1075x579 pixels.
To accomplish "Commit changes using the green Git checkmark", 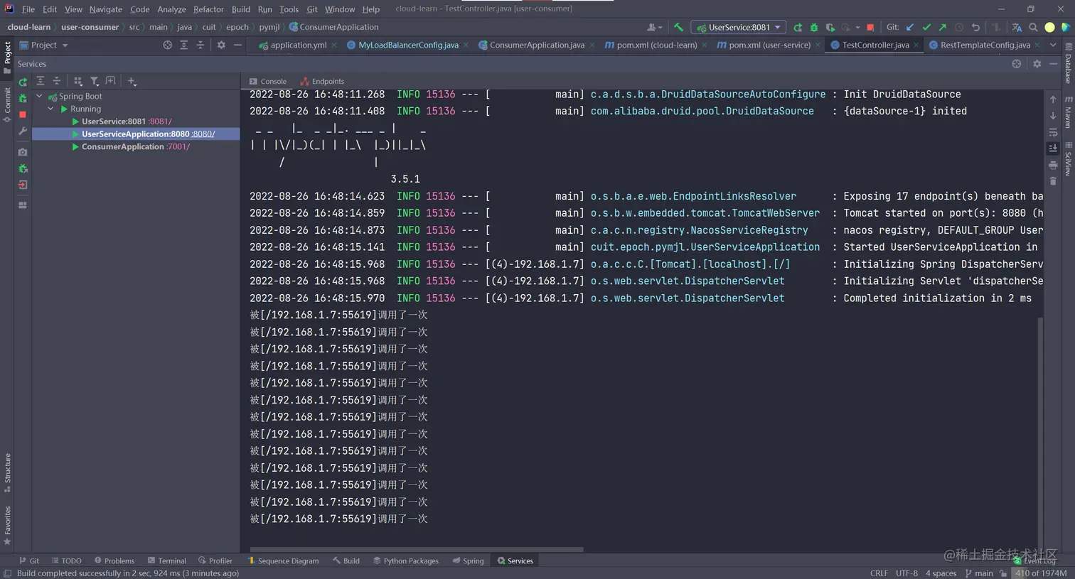I will pos(926,27).
